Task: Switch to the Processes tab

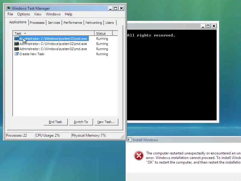Action: (x=37, y=23)
